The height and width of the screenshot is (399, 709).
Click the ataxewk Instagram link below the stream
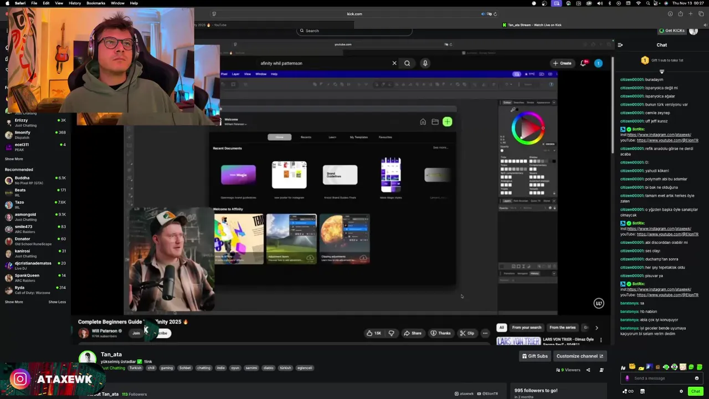tap(464, 393)
